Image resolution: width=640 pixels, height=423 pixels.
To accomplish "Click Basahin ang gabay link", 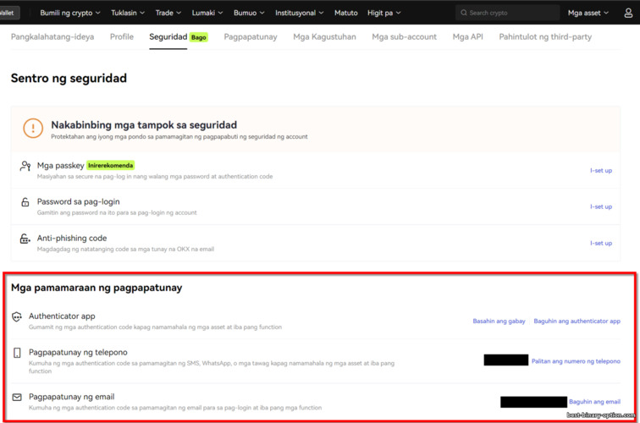I will (x=499, y=321).
